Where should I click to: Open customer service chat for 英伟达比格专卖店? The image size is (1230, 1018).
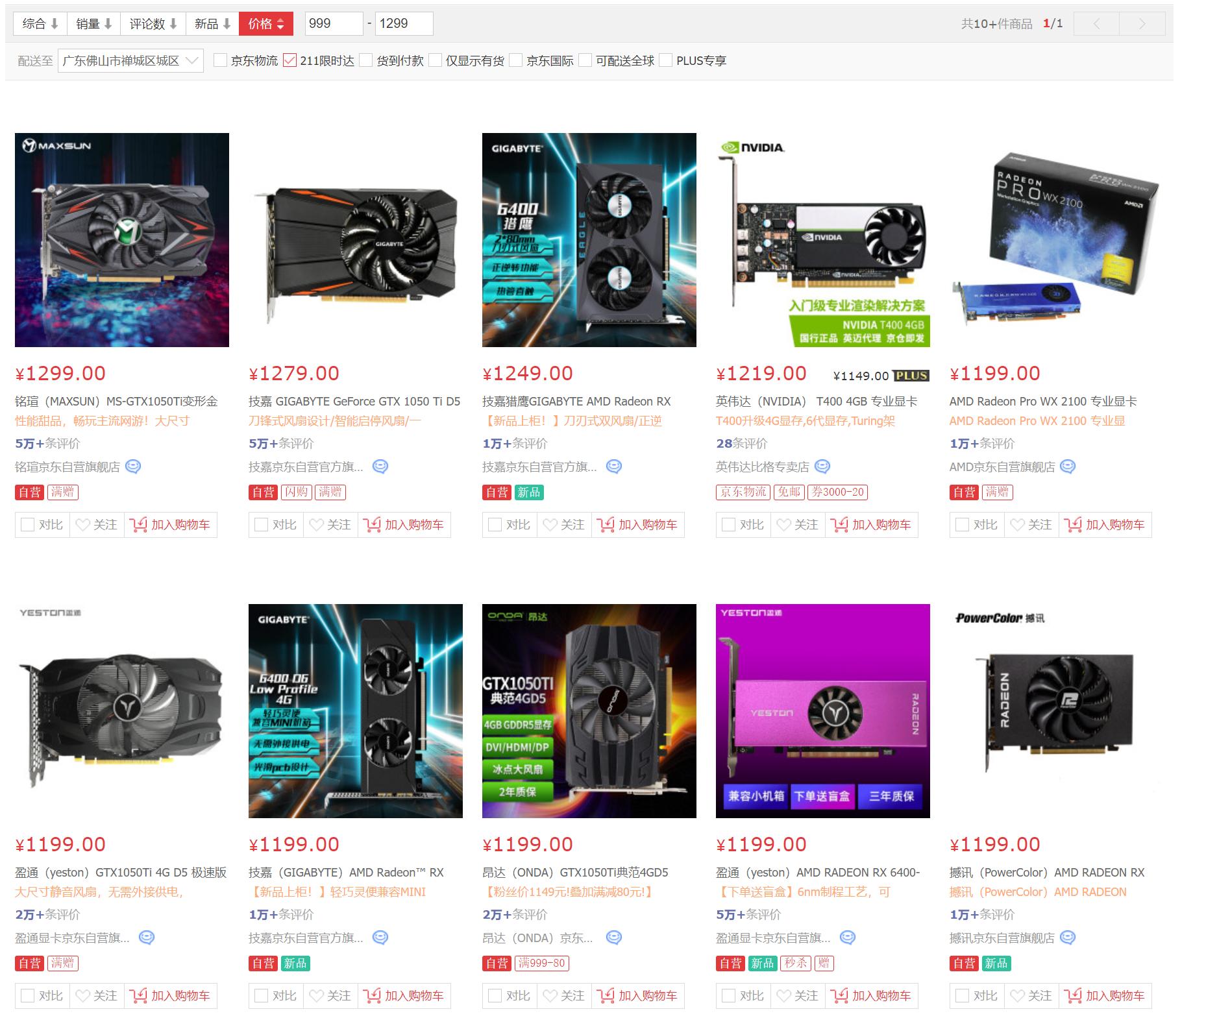click(x=822, y=467)
